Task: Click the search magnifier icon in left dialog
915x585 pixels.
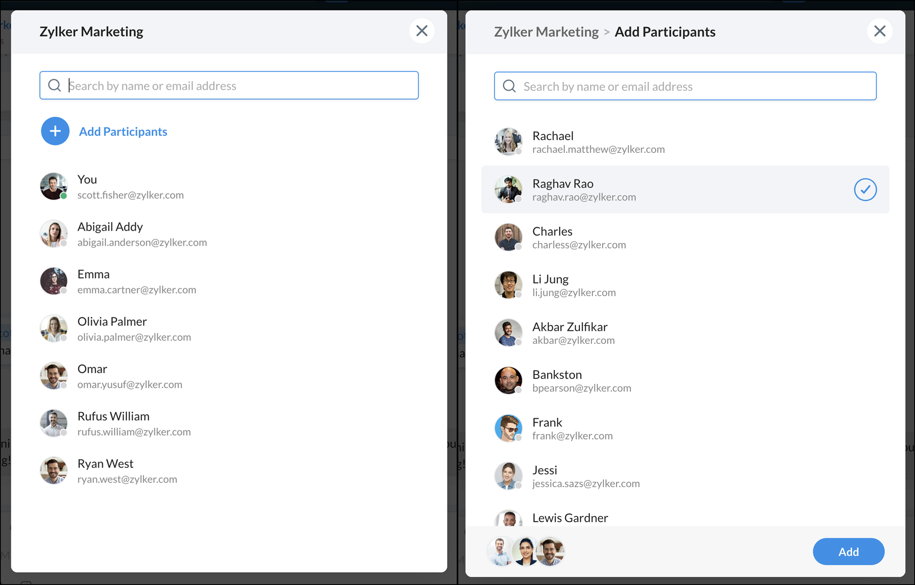Action: (55, 85)
